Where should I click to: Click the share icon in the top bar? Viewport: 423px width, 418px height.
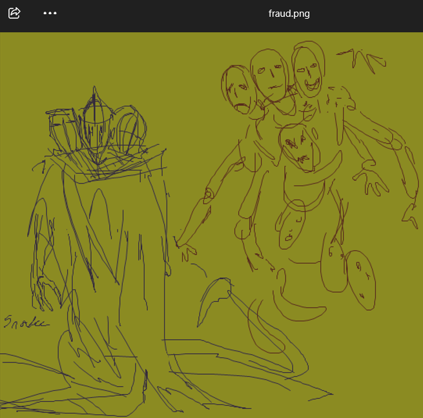click(x=14, y=13)
